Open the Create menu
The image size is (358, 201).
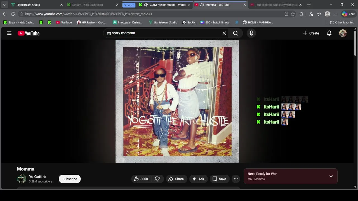[311, 33]
